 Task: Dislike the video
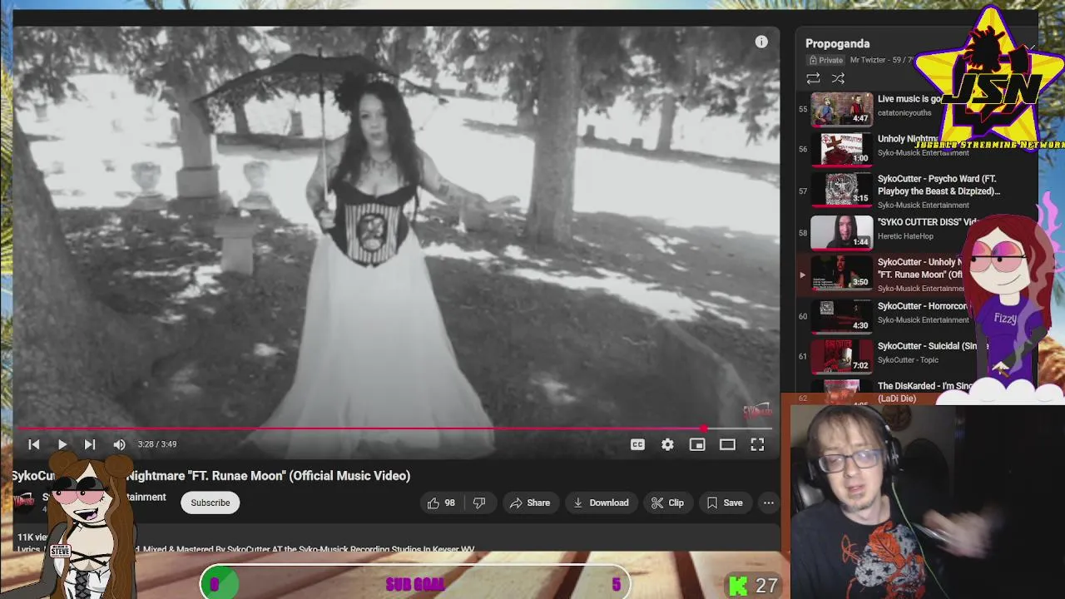[x=479, y=502]
